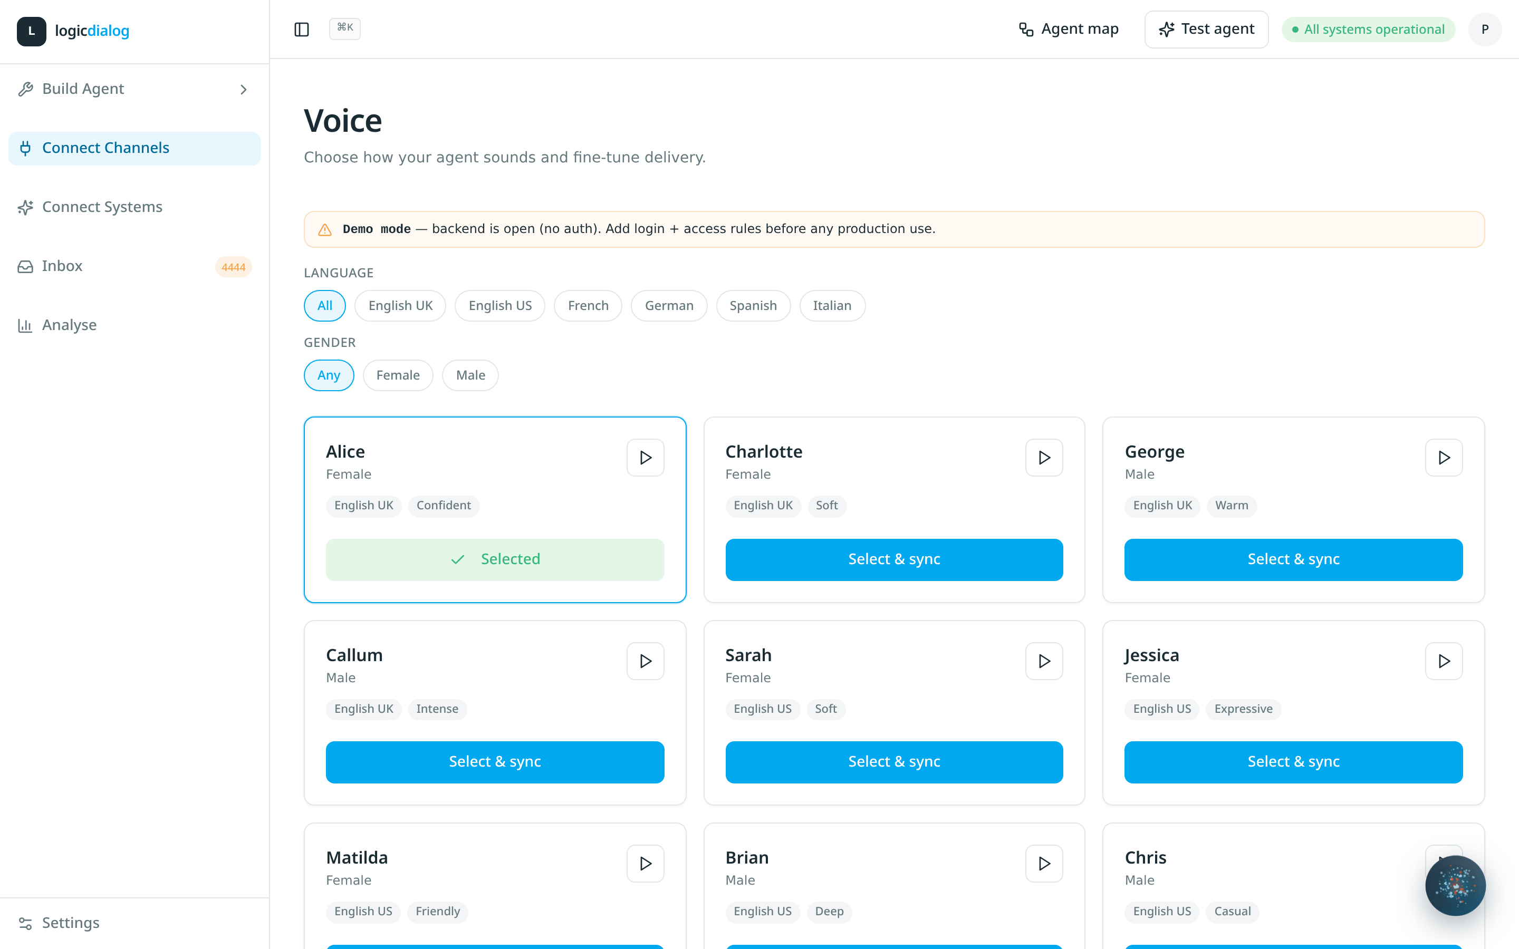The image size is (1519, 949).
Task: Open Connect Systems section
Action: 134,207
